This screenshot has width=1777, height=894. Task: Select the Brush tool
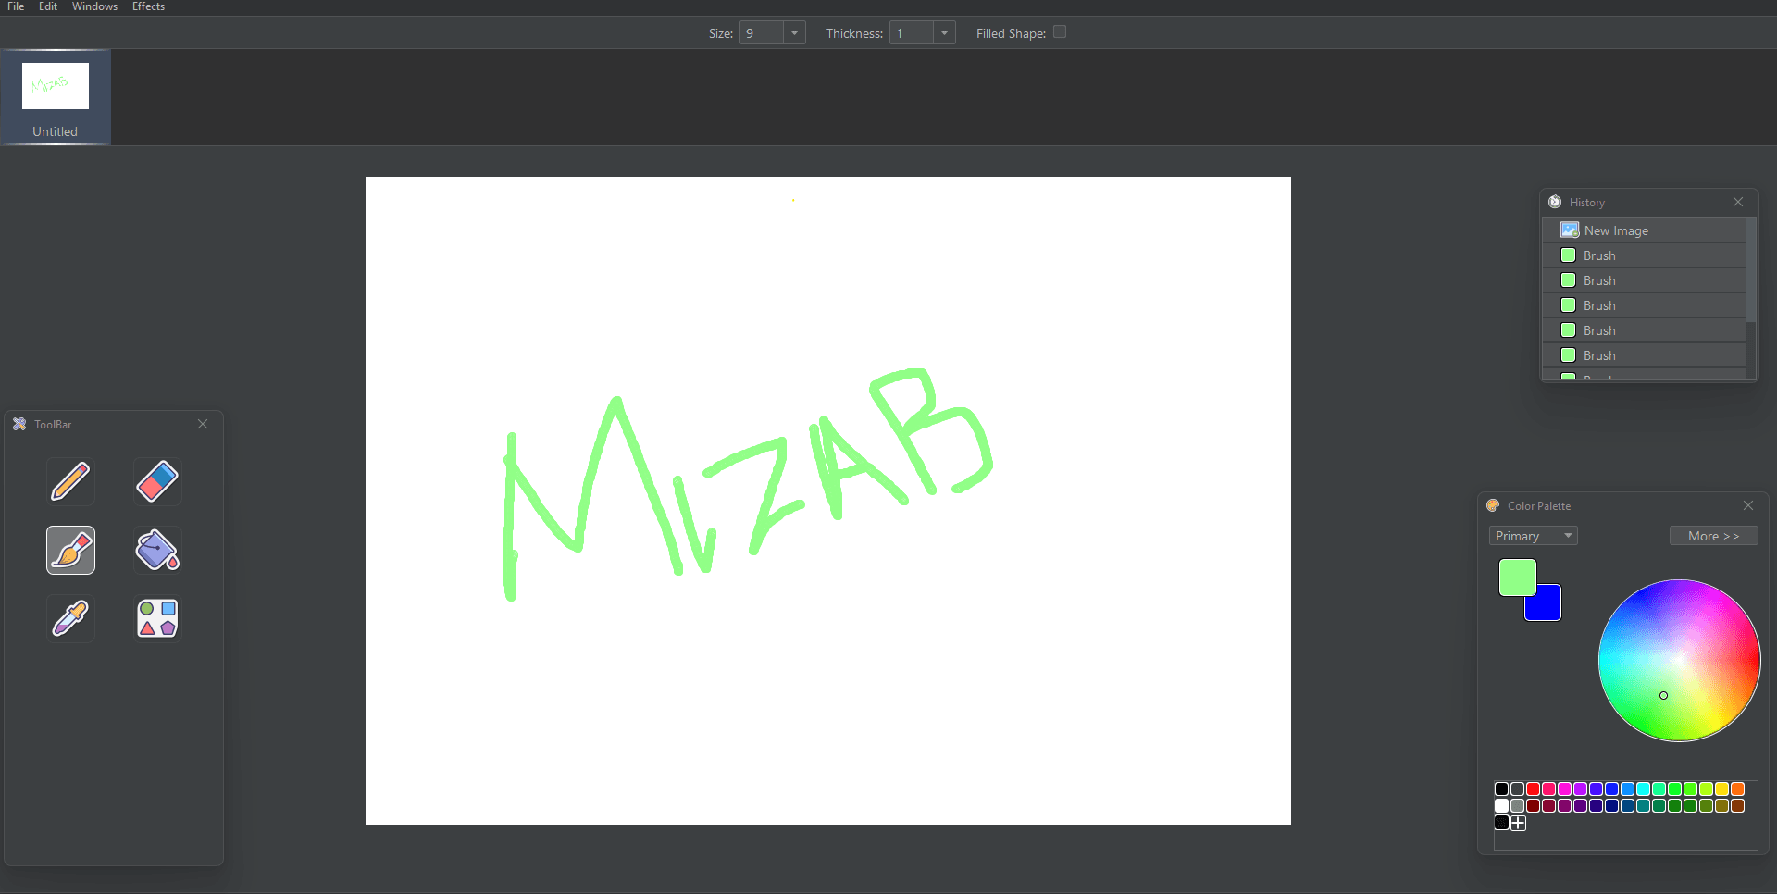[x=71, y=550]
